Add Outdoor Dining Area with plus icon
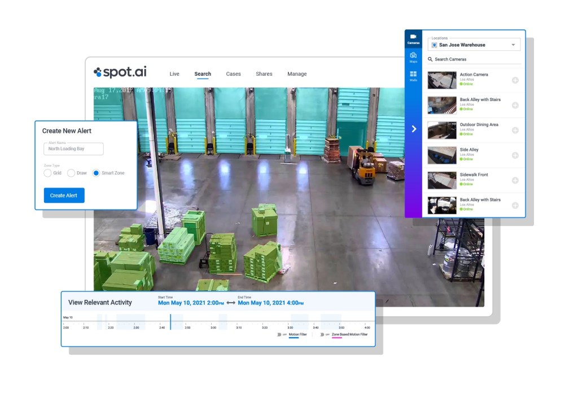578x414 pixels. (515, 130)
